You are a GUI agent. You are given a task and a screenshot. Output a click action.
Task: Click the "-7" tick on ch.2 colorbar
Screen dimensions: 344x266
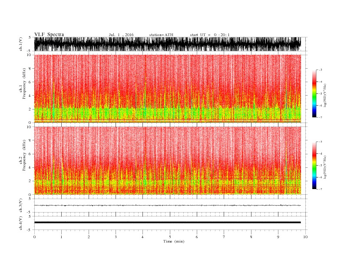[x=320, y=189]
